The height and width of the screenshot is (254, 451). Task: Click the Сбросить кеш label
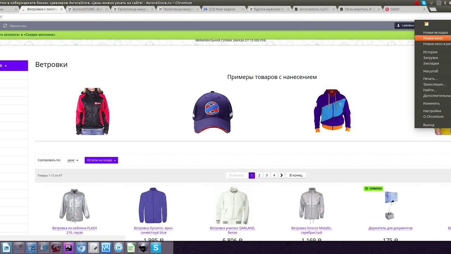click(18, 26)
